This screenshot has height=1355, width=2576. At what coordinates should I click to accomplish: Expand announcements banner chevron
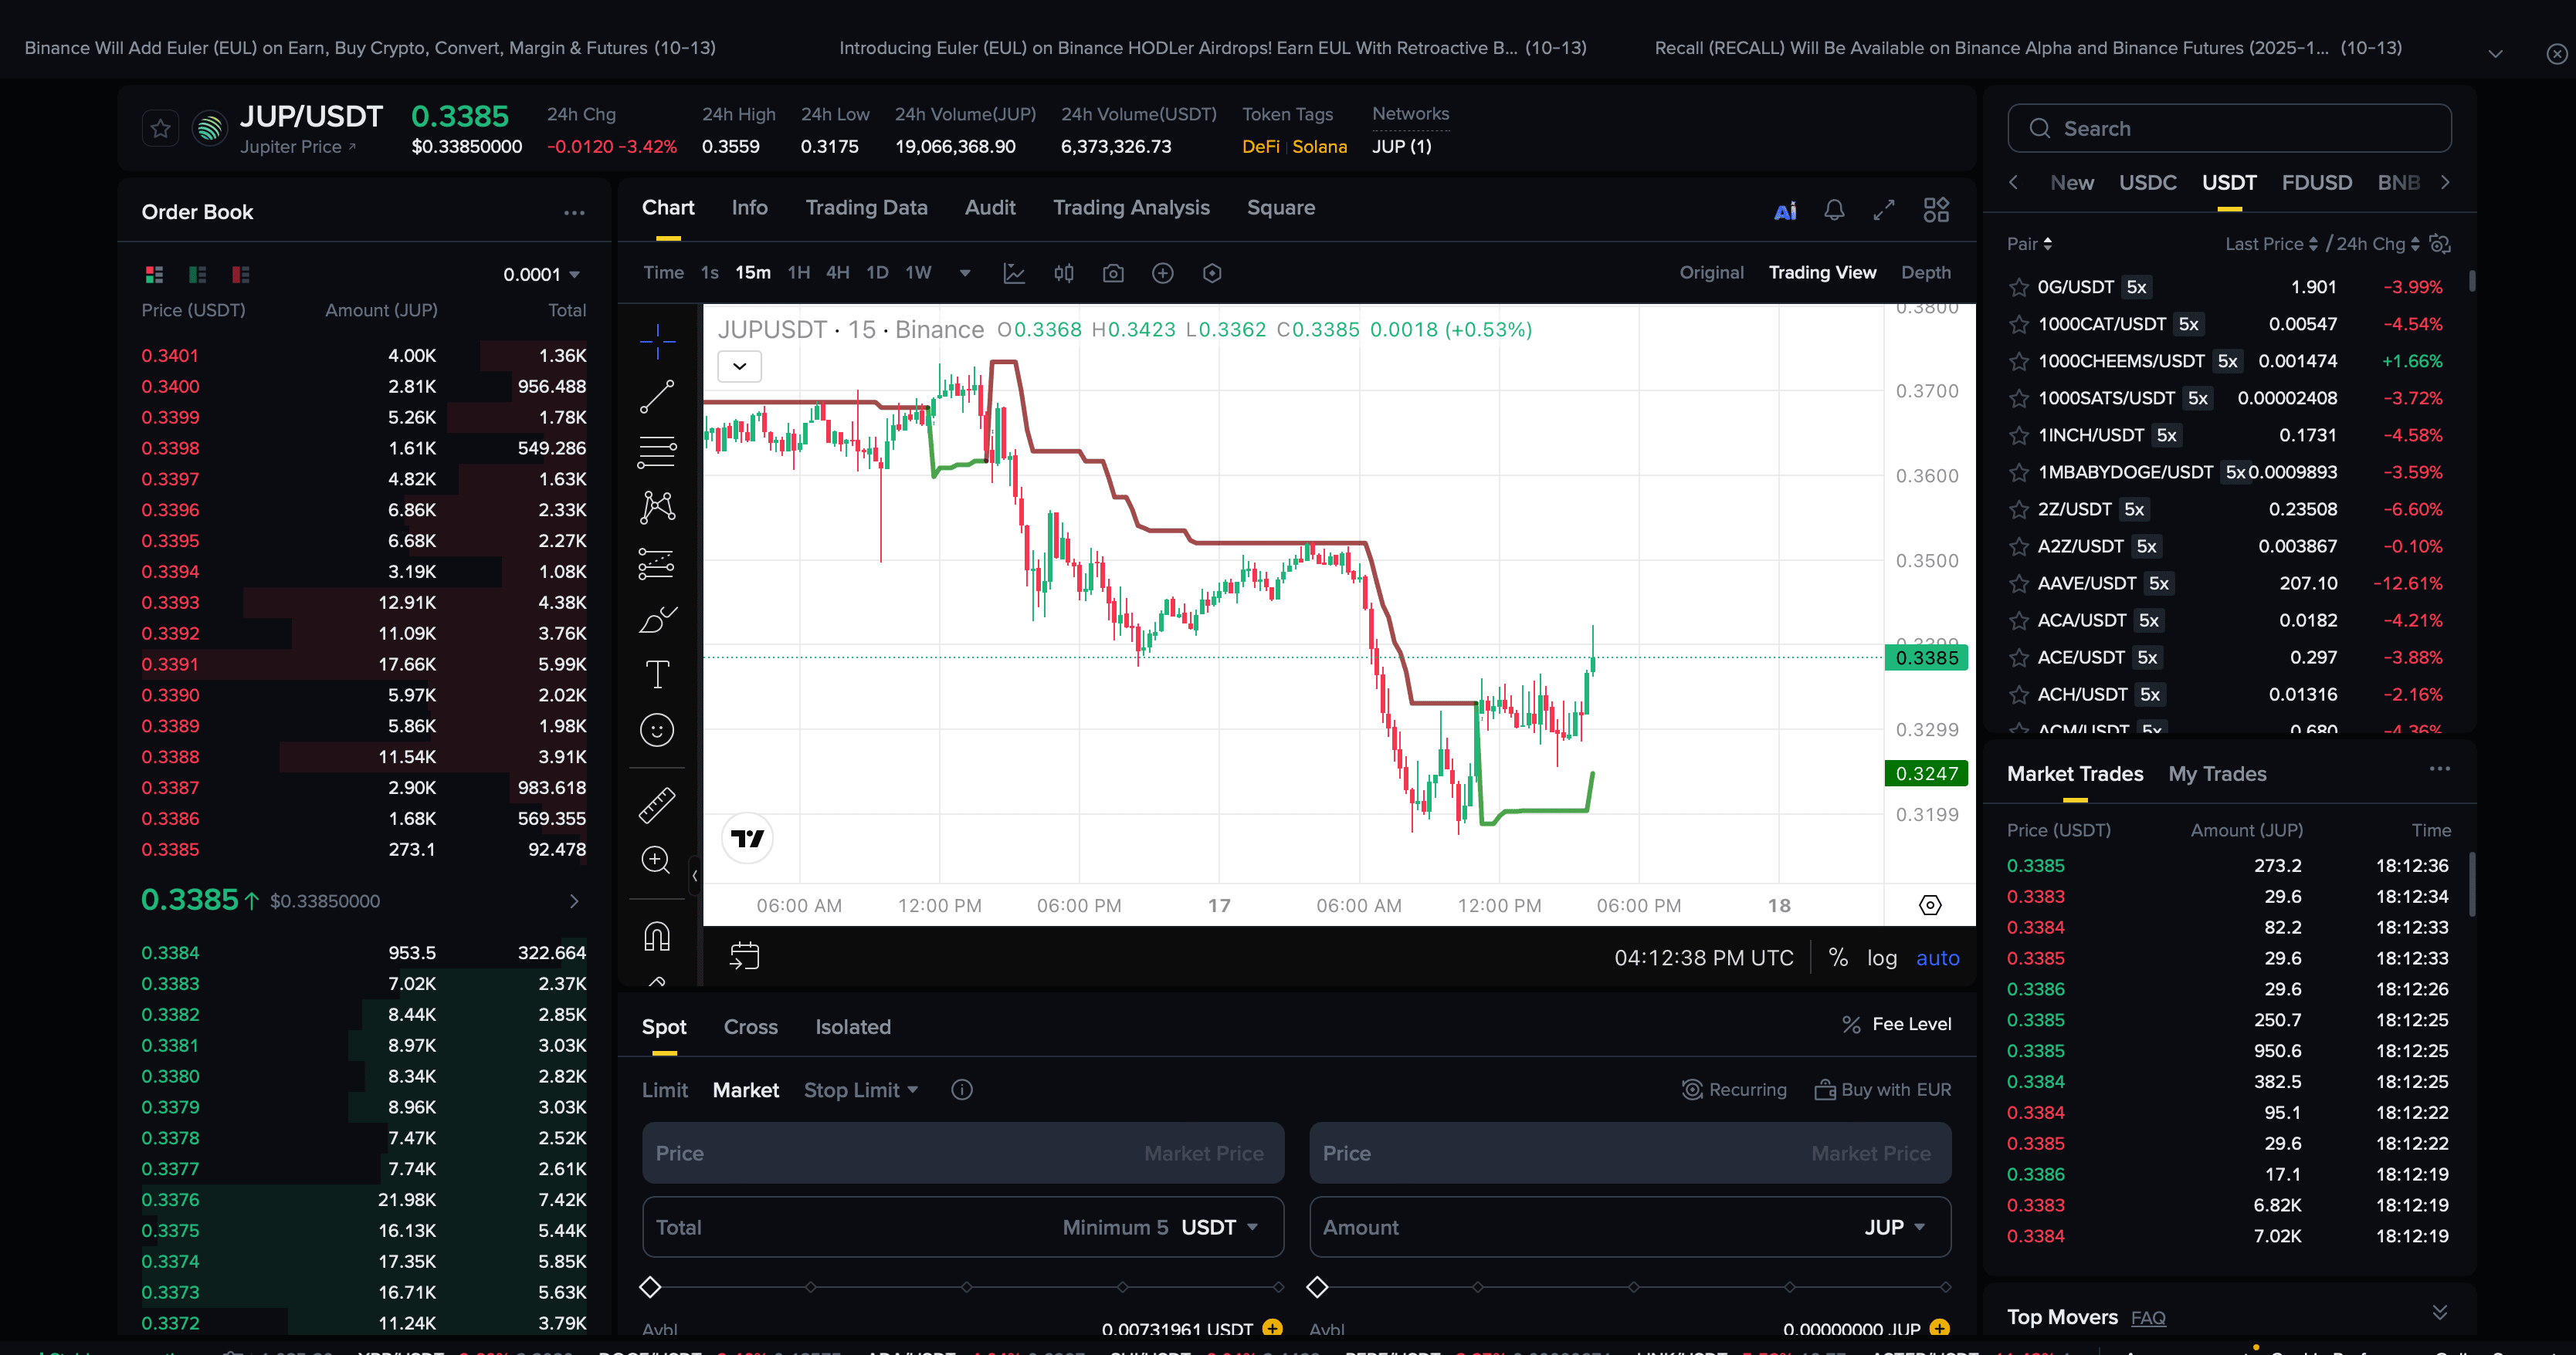(2495, 53)
